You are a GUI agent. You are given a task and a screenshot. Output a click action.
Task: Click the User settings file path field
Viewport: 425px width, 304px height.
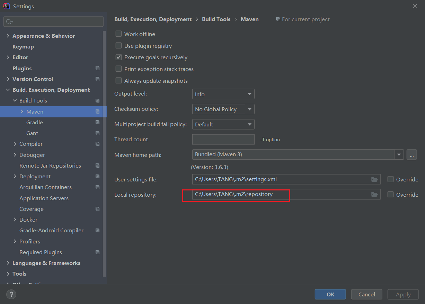pyautogui.click(x=286, y=179)
